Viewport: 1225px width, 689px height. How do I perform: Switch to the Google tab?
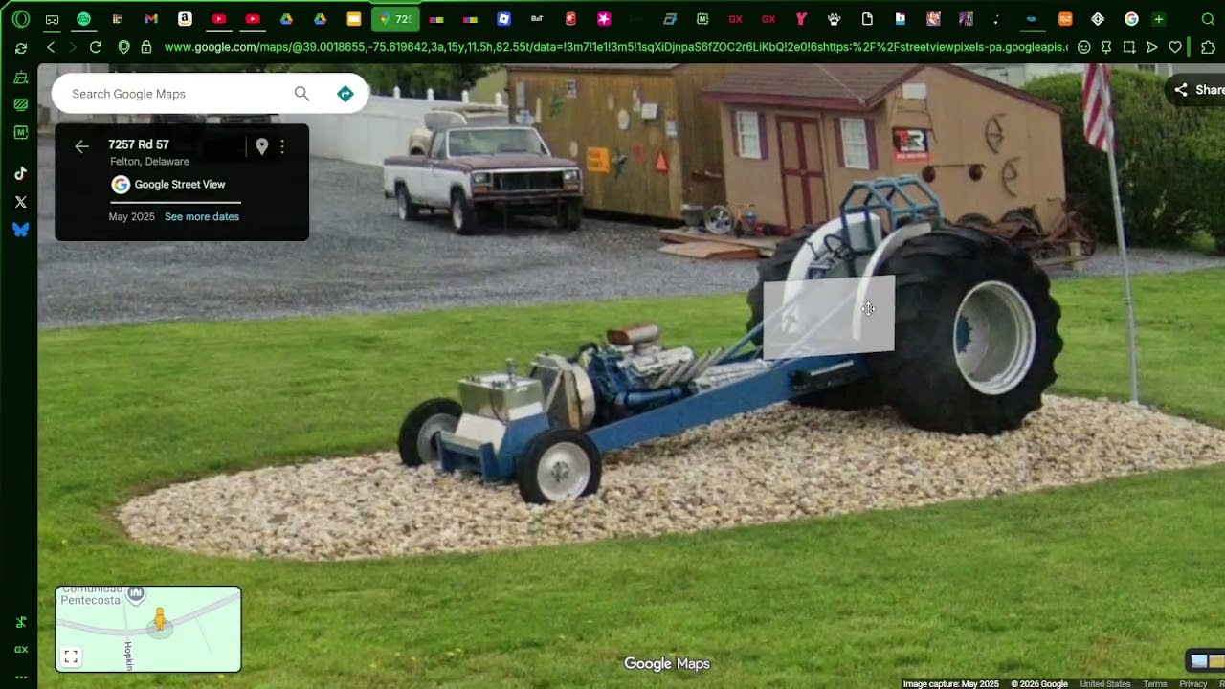coord(1131,19)
